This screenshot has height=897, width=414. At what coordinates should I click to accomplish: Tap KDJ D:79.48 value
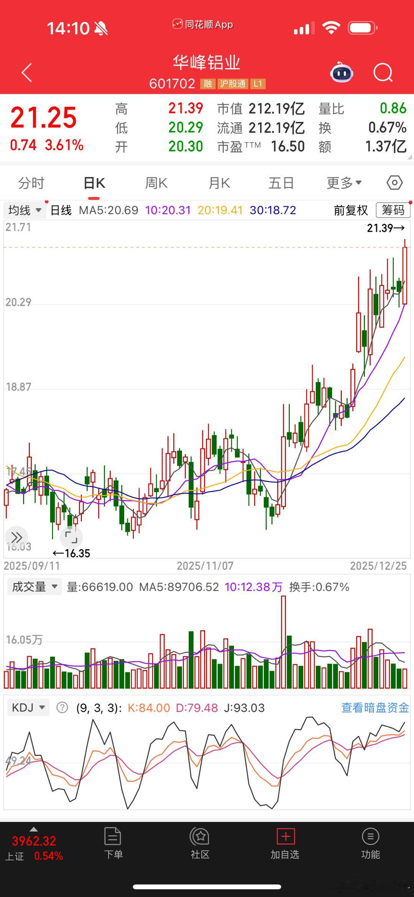pyautogui.click(x=197, y=708)
